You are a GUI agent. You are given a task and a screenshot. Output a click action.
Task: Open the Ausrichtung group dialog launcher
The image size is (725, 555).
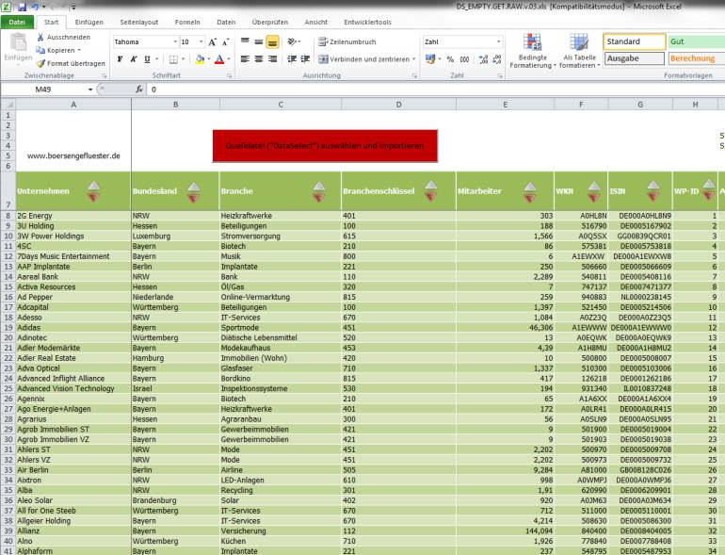pos(414,75)
